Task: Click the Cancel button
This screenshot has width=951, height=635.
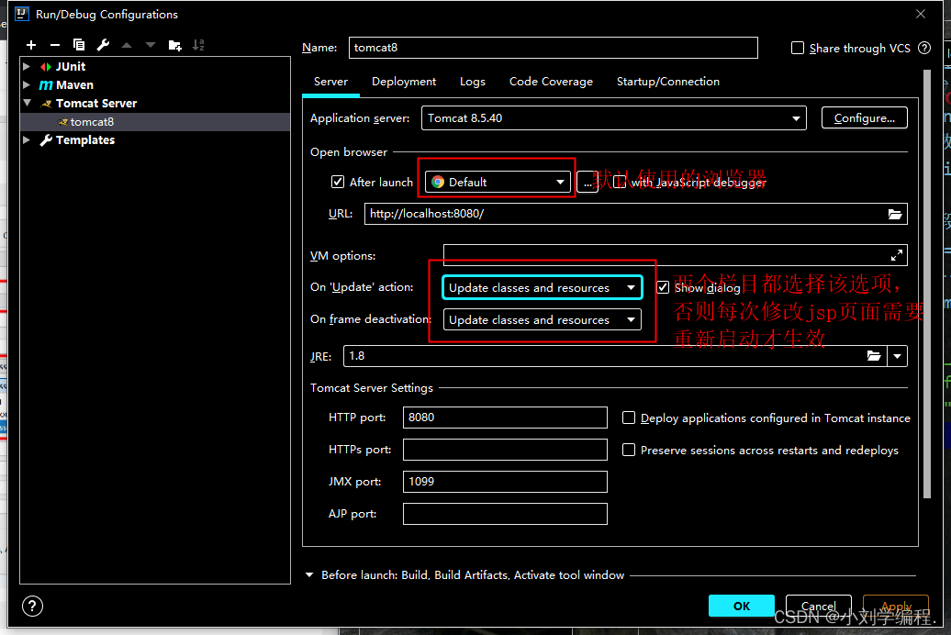Action: pos(818,606)
